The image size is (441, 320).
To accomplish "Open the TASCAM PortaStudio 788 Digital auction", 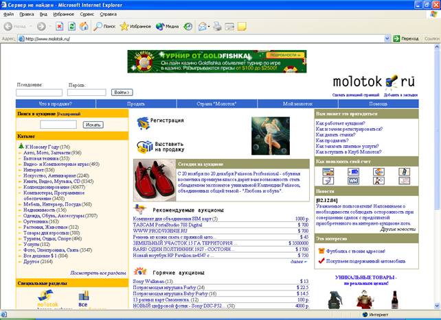I will [168, 225].
